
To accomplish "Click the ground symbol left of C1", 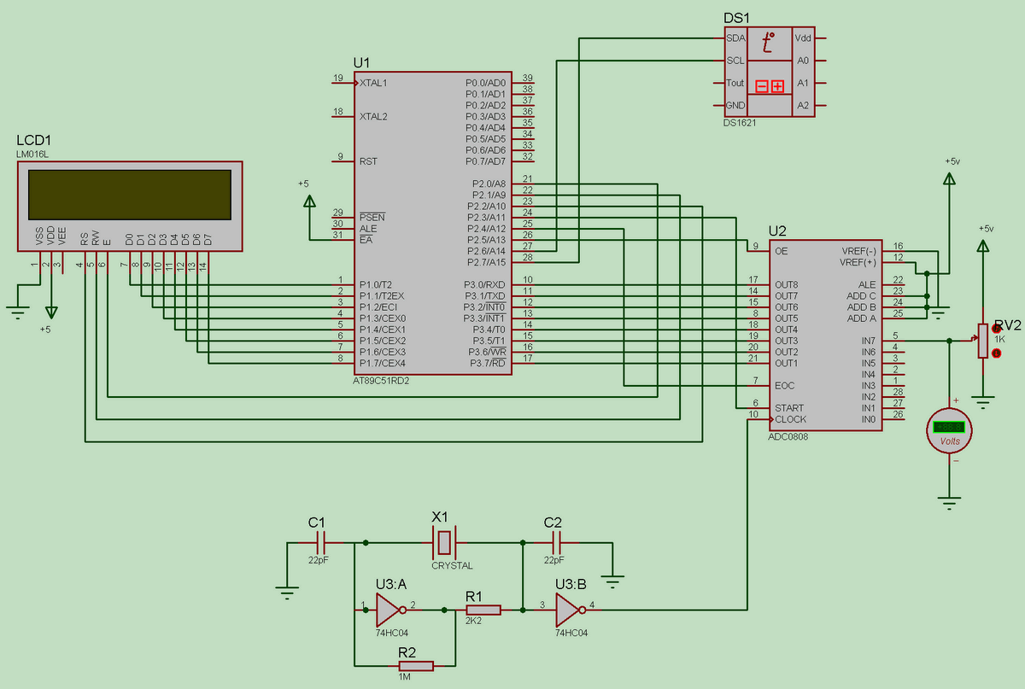I will [x=288, y=591].
